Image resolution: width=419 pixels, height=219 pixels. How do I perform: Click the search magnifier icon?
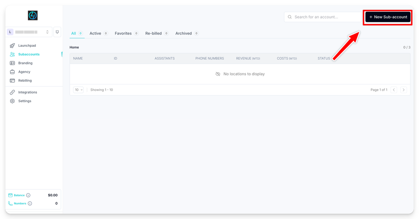pos(290,17)
